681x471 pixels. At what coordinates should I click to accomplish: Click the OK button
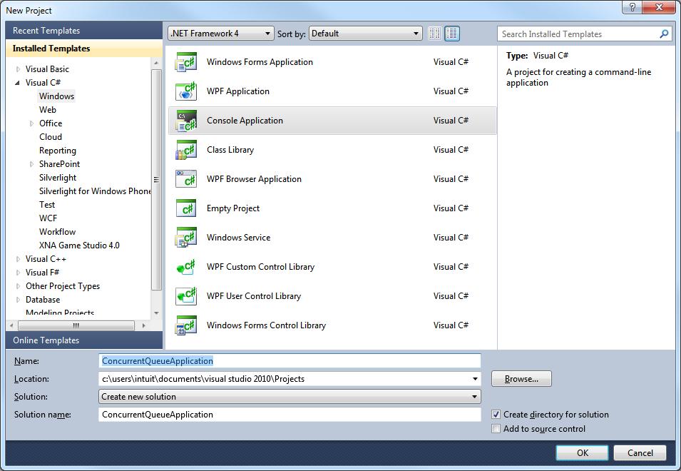[x=582, y=452]
